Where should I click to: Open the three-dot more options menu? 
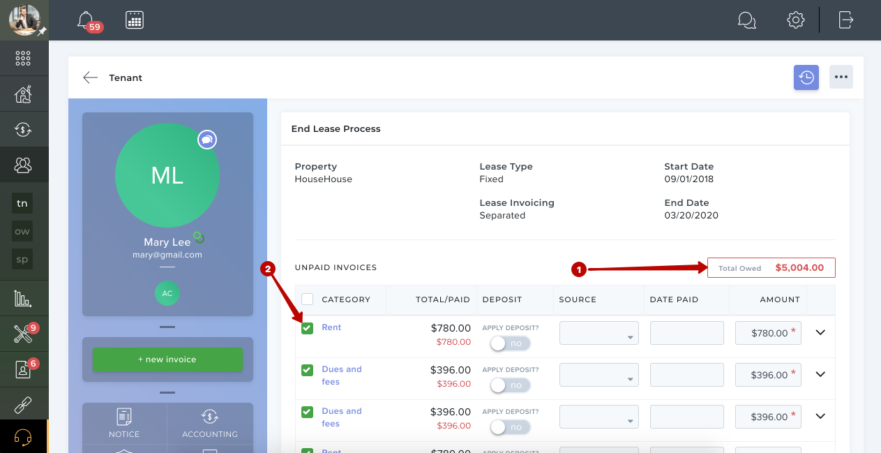click(841, 77)
